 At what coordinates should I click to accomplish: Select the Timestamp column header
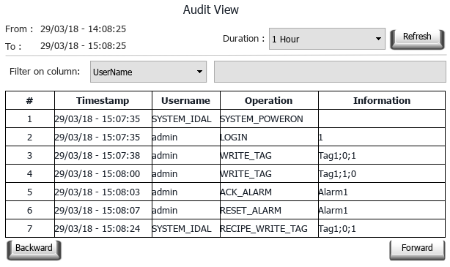(x=103, y=100)
